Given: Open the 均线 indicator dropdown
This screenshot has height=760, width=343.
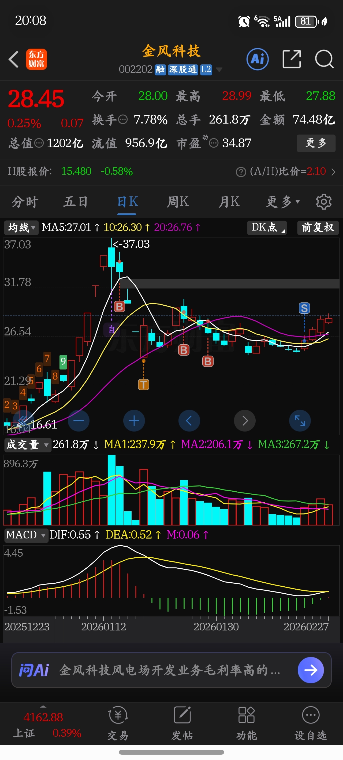Looking at the screenshot, I should (x=21, y=228).
